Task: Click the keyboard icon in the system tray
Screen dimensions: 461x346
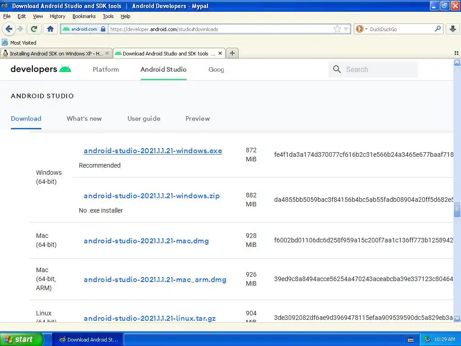Action: point(411,340)
